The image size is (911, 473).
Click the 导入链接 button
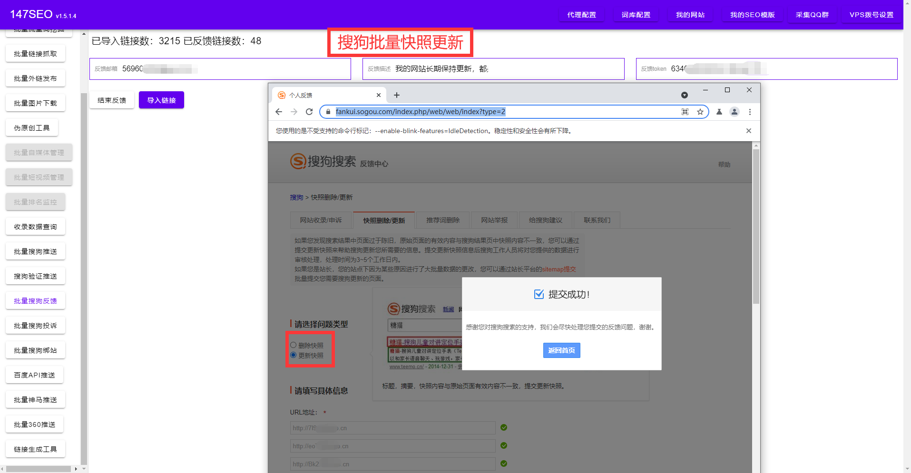(161, 100)
